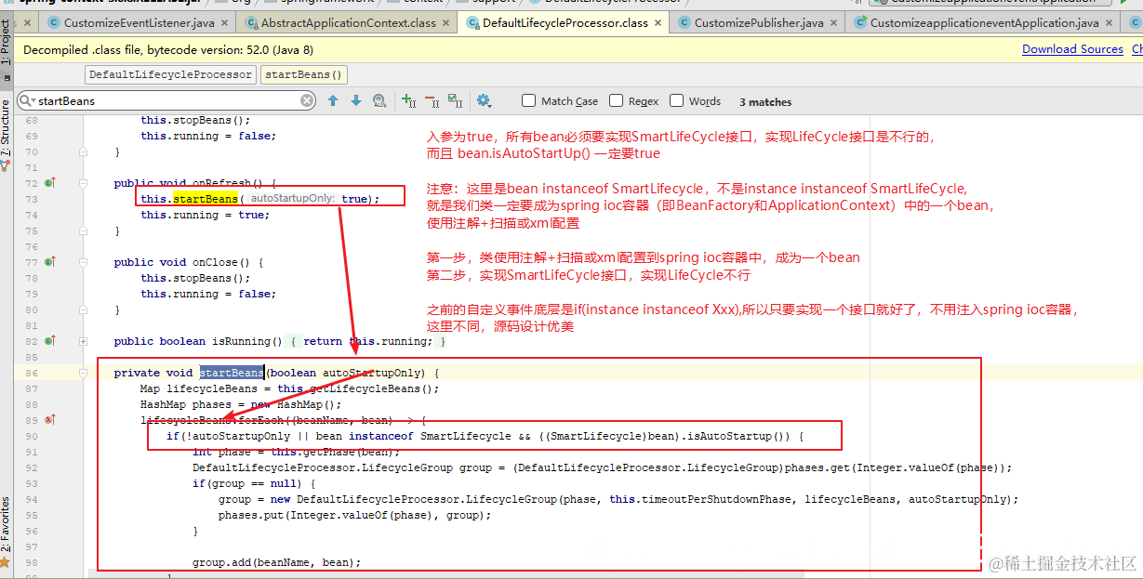Click inside startBeans search field
Image resolution: width=1143 pixels, height=579 pixels.
point(167,100)
